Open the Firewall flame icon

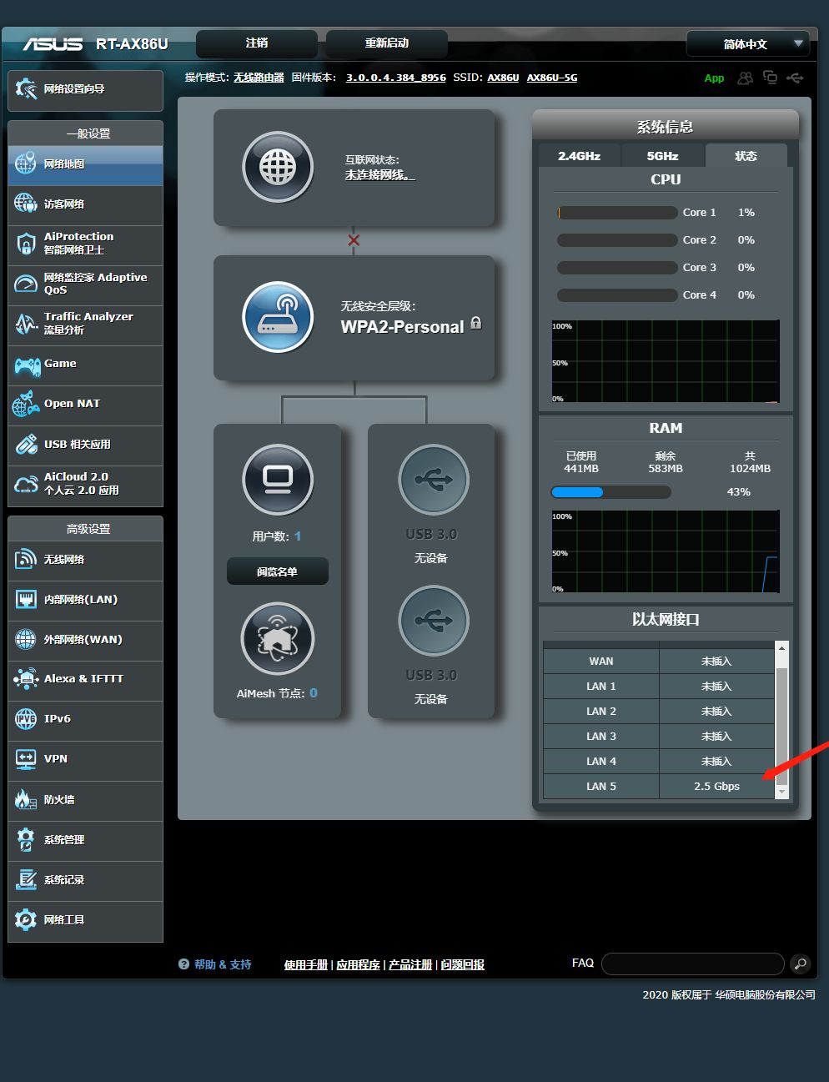(25, 799)
